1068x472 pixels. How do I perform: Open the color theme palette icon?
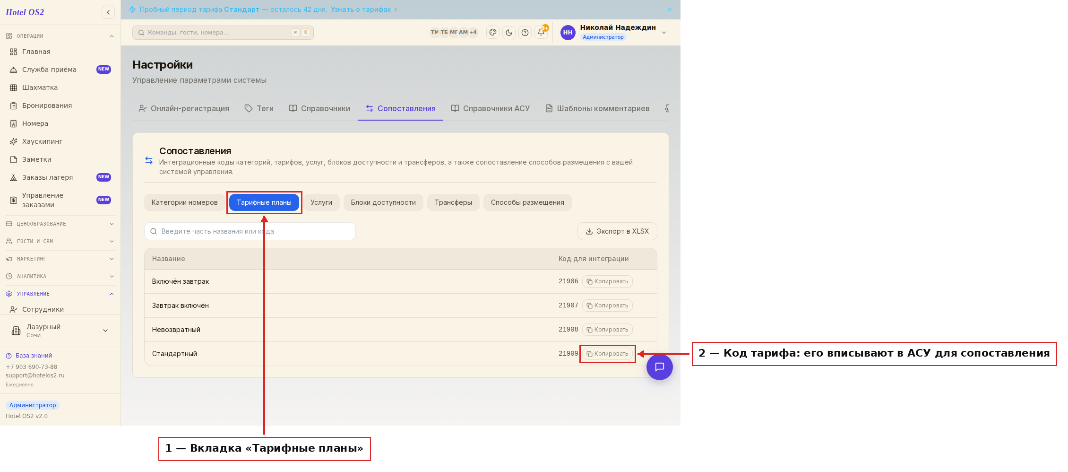pos(493,33)
